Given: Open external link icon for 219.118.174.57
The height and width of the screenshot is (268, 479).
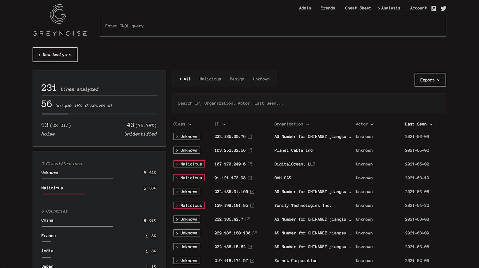Looking at the screenshot, I should [252, 261].
